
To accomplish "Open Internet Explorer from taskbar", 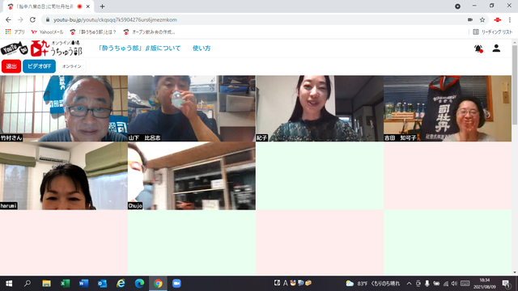I will (121, 284).
